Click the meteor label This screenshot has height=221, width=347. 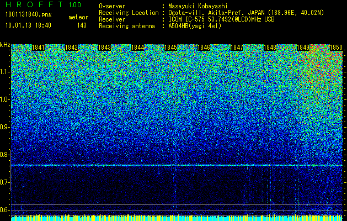78,17
